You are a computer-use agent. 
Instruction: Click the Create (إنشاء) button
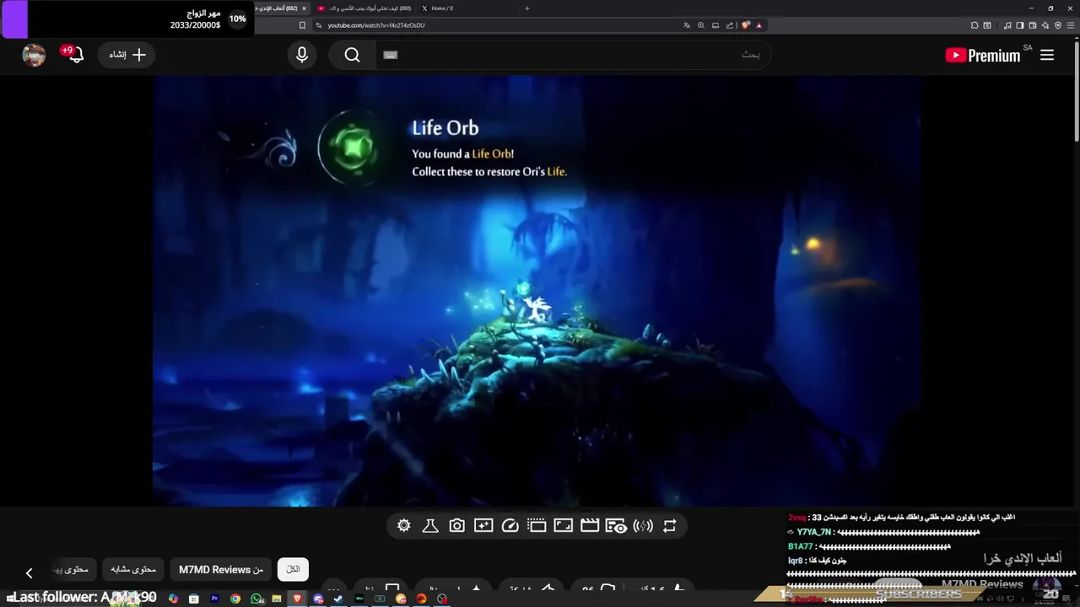[x=127, y=55]
